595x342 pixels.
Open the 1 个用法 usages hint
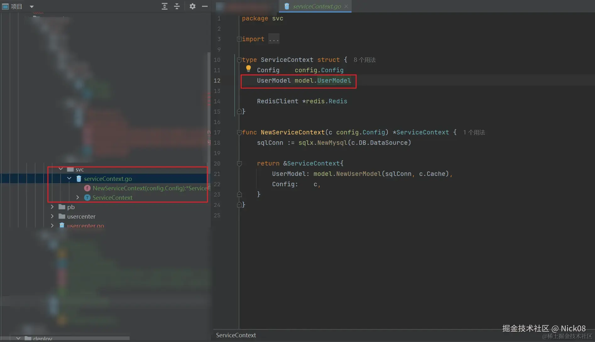click(x=474, y=132)
